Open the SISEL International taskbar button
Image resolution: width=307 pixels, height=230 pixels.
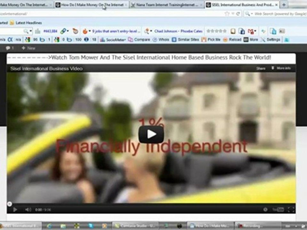(x=20, y=226)
